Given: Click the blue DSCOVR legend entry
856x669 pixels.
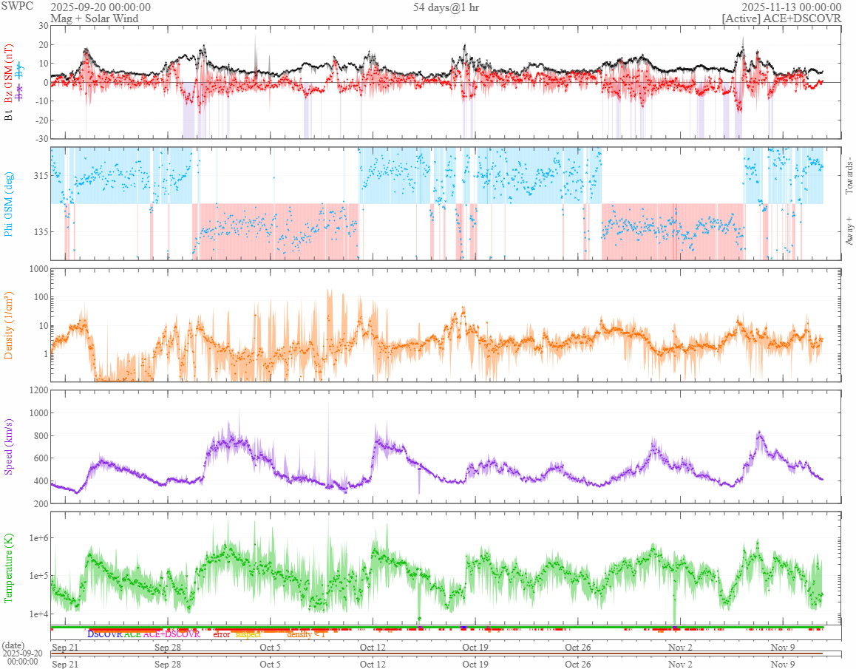Looking at the screenshot, I should coord(105,634).
